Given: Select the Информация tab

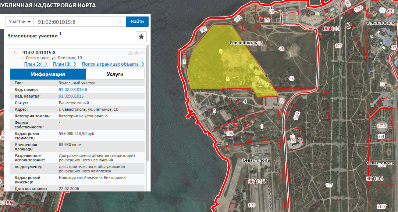Looking at the screenshot, I should coord(48,74).
